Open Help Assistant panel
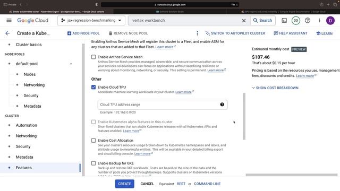 pyautogui.click(x=291, y=33)
